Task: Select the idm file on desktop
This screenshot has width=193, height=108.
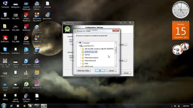Action: 37,97
